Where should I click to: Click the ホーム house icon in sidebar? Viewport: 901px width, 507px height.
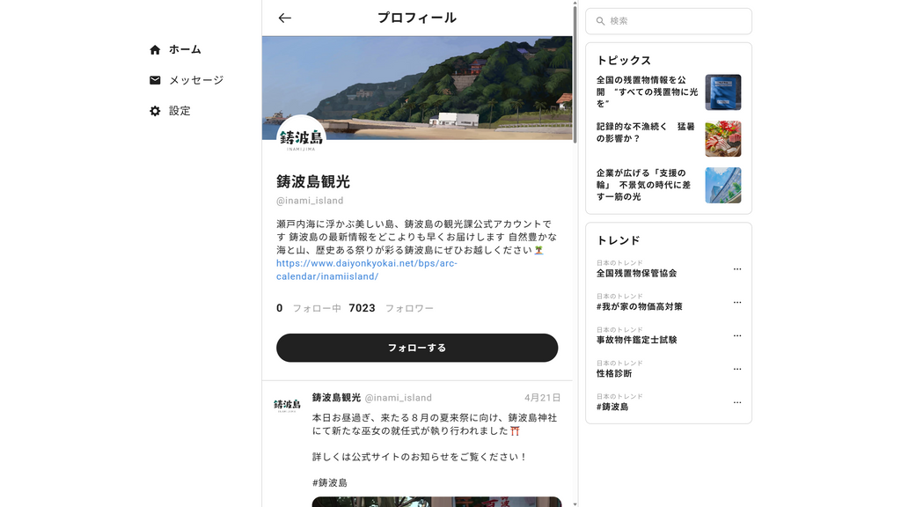coord(155,50)
